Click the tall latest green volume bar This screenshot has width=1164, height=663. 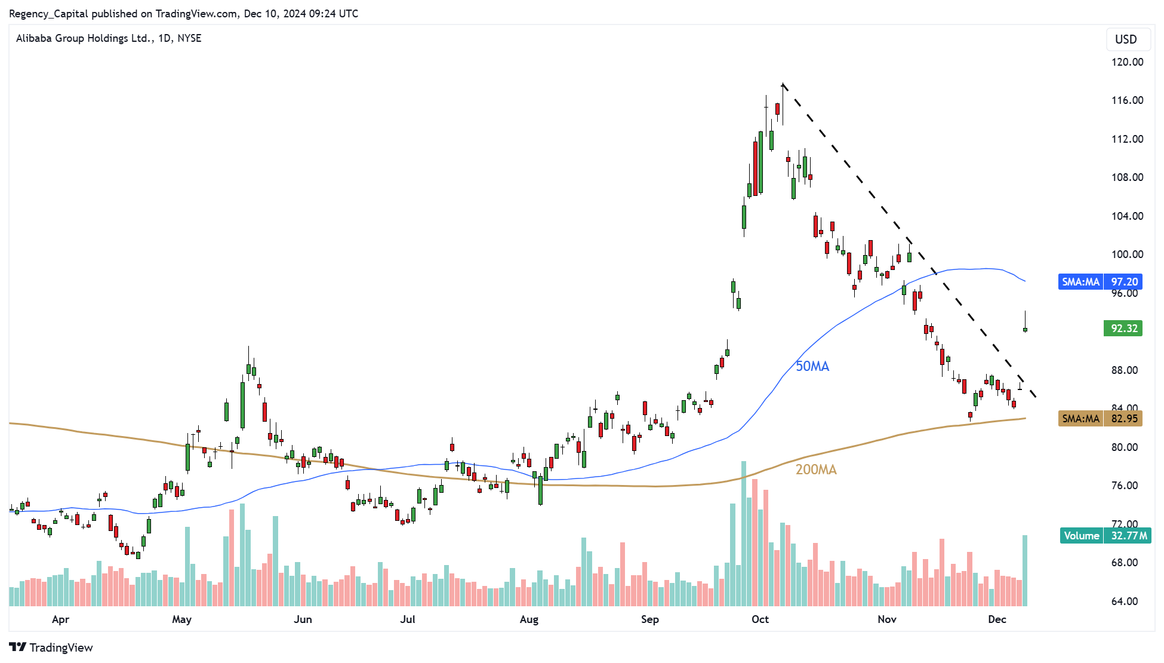coord(1025,570)
